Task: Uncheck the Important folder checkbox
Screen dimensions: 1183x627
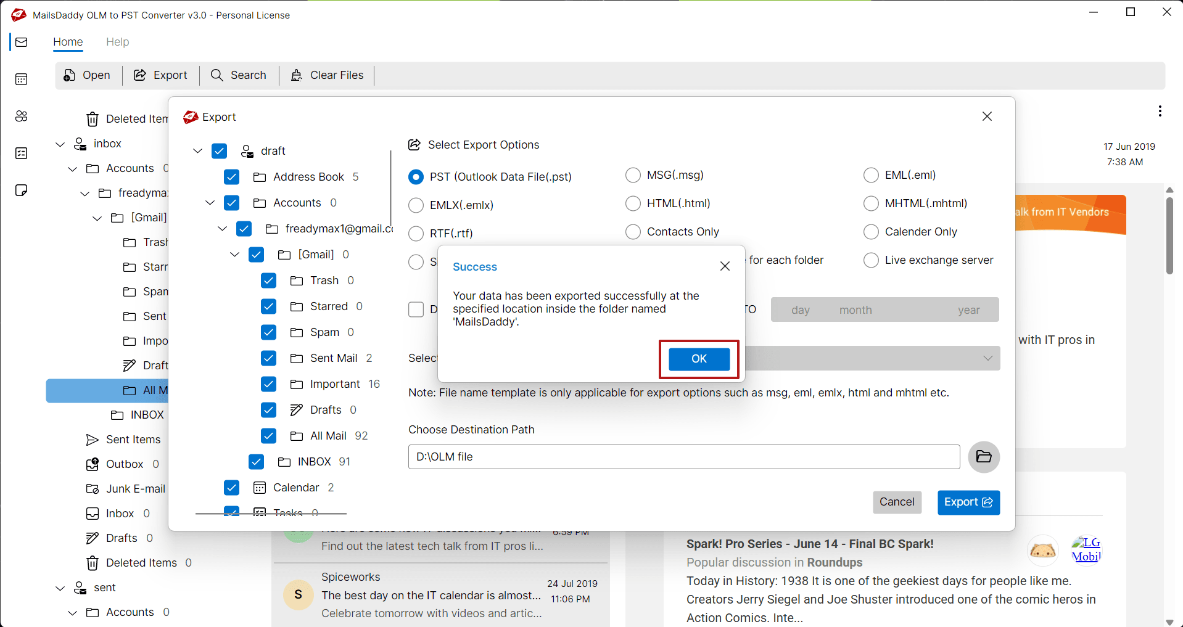Action: pyautogui.click(x=268, y=384)
